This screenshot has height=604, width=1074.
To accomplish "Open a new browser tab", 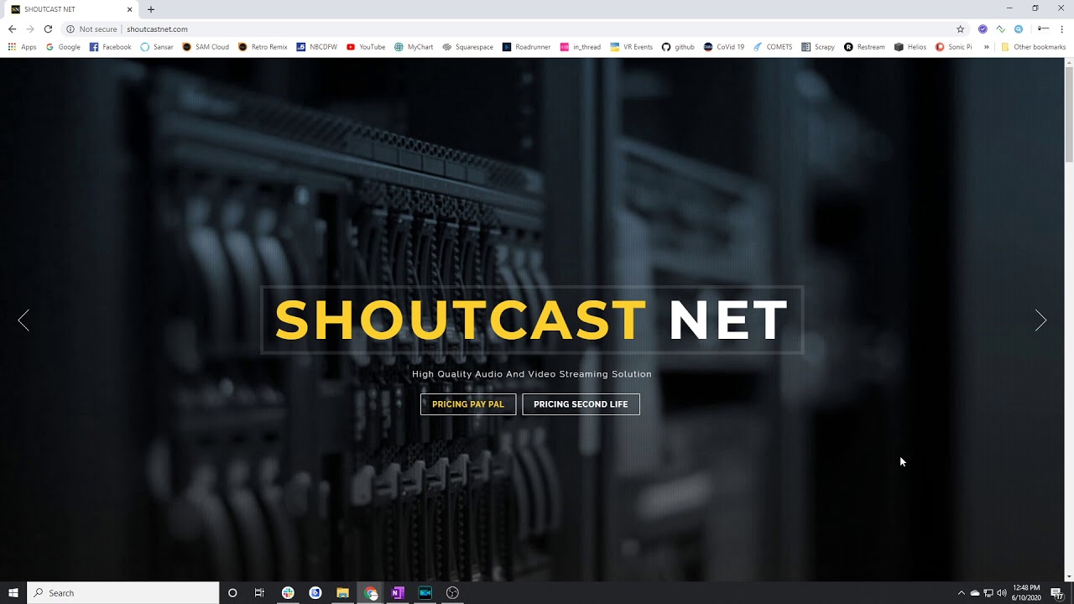I will [151, 9].
